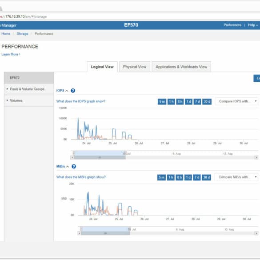
Task: Click left handle of IOPS range selector
Action: coord(74,153)
